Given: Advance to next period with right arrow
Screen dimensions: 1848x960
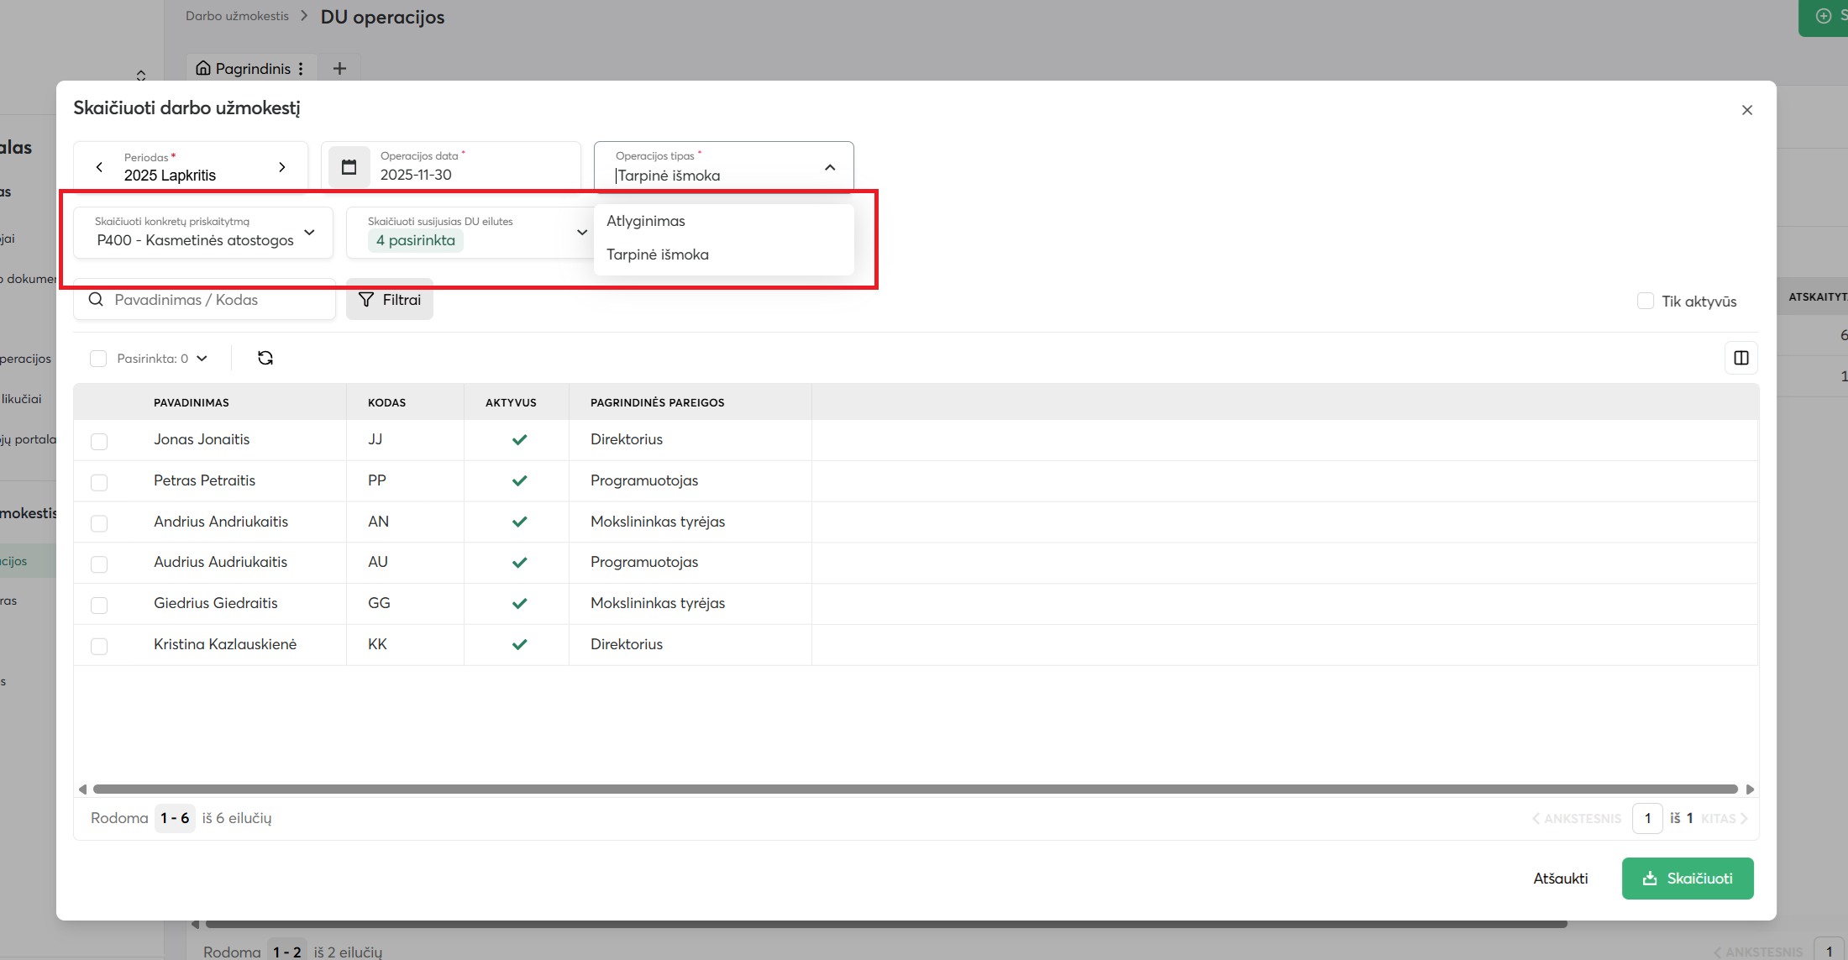Looking at the screenshot, I should [282, 167].
